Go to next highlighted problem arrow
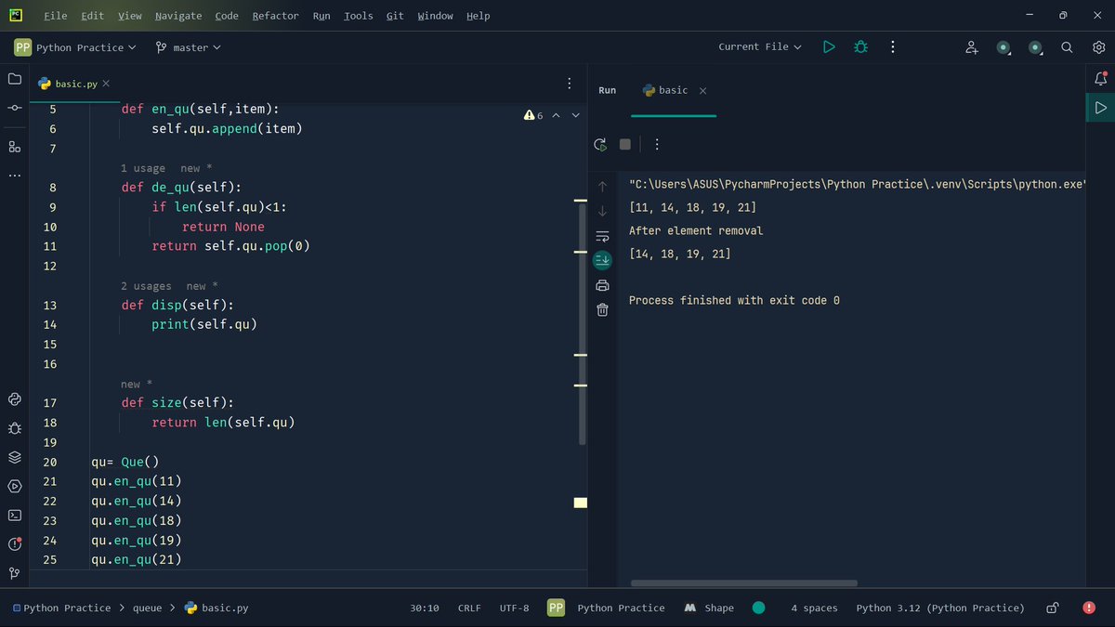Screen dimensions: 1115x627 (x=575, y=115)
